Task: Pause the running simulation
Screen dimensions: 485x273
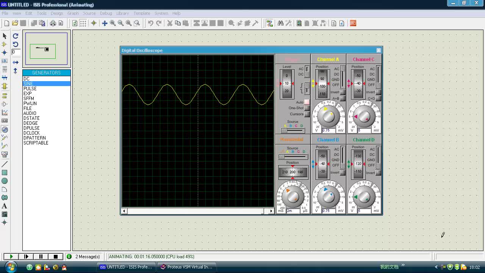Action: tap(41, 257)
